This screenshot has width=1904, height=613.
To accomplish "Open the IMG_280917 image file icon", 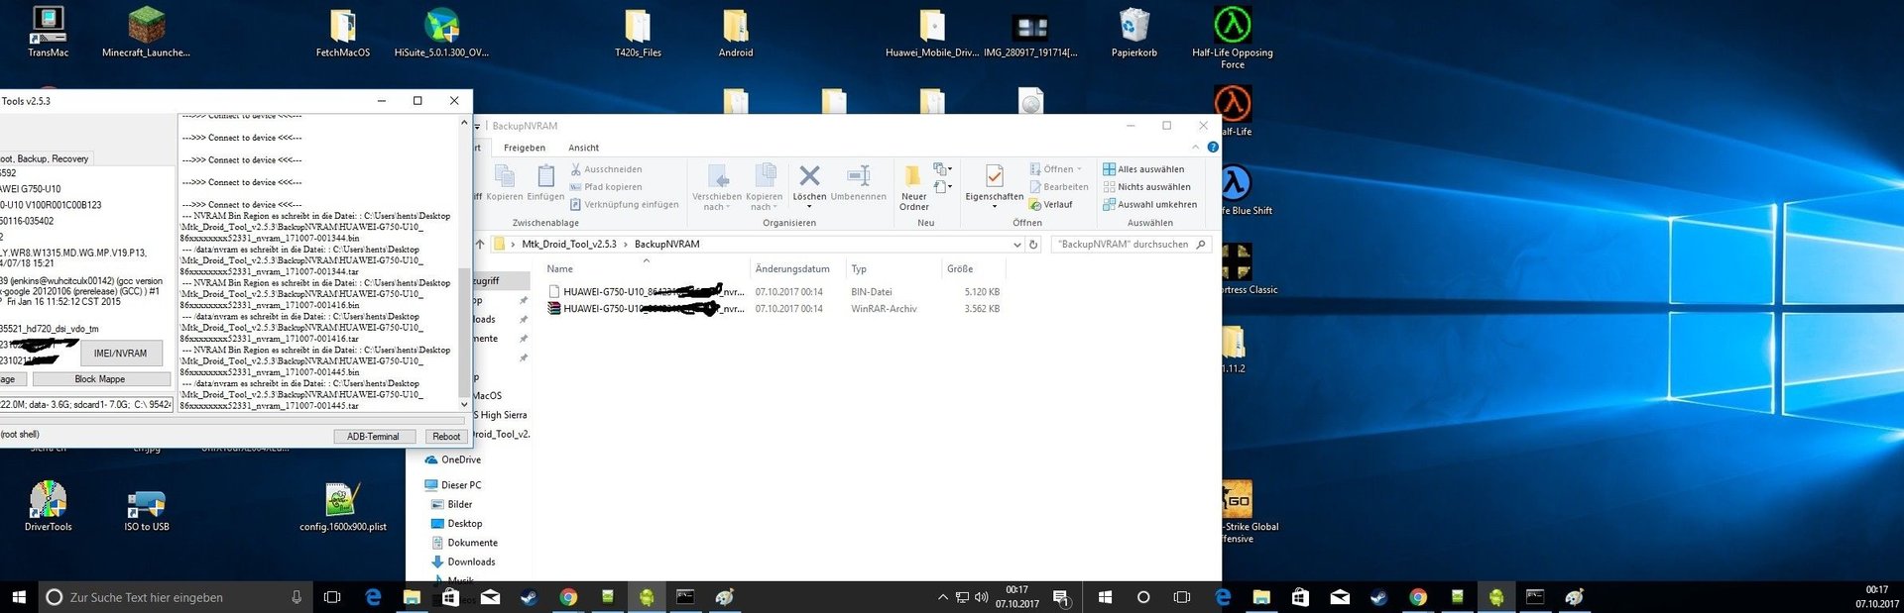I will tap(1030, 32).
